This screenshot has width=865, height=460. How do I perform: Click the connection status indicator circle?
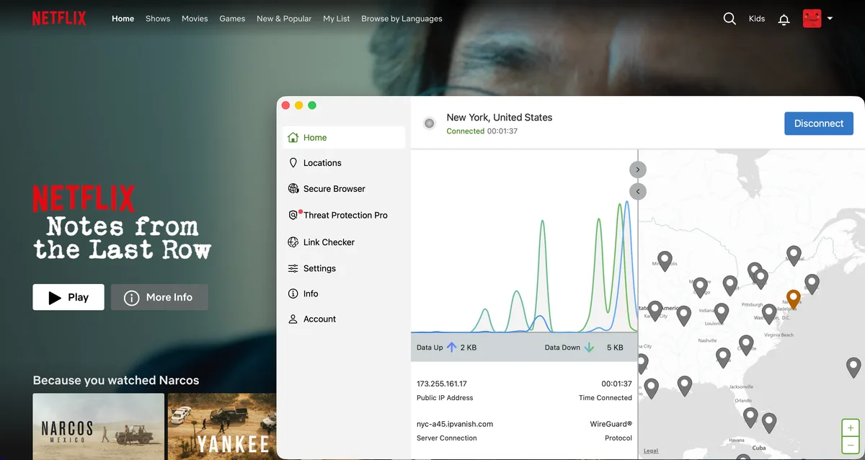coord(430,123)
